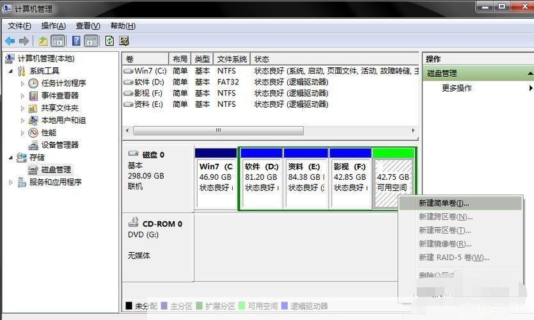Click the Task Scheduler clock icon
Screen dimensions: 534x320
pyautogui.click(x=33, y=83)
